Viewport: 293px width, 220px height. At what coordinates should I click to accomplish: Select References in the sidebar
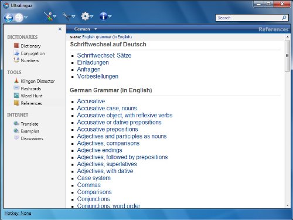tap(31, 103)
